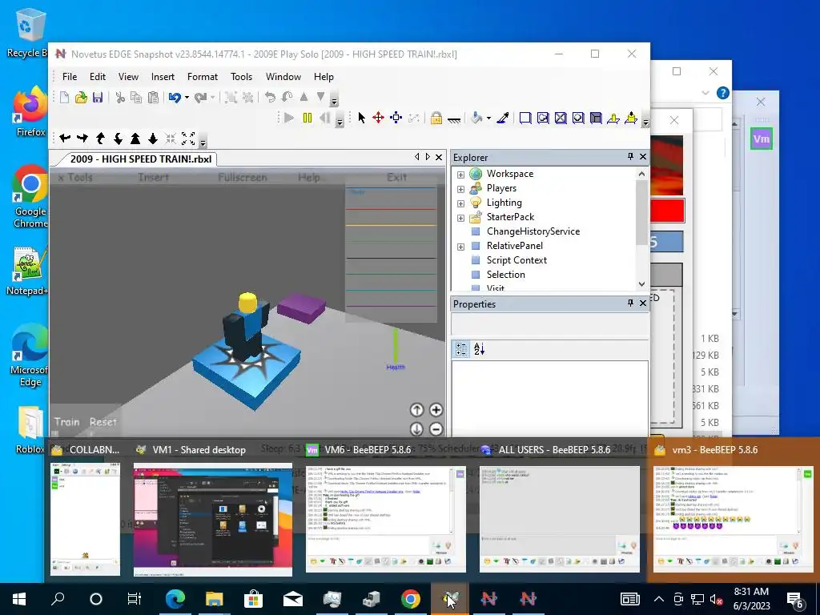Sort Properties alphabetically with the A-Z icon
This screenshot has height=615, width=820.
pos(479,349)
